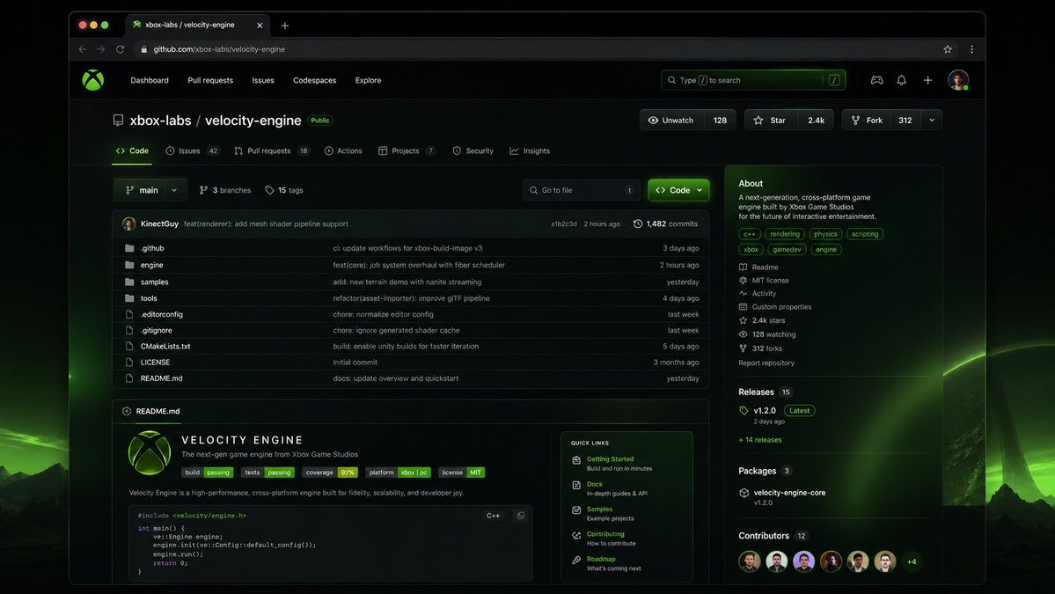Open the .github folder
The width and height of the screenshot is (1055, 594).
click(x=152, y=248)
